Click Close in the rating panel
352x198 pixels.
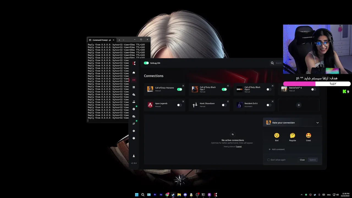[302, 160]
